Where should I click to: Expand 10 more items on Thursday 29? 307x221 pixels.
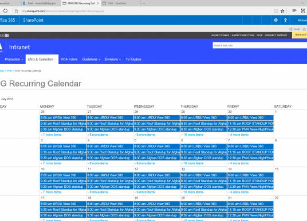[193, 135]
